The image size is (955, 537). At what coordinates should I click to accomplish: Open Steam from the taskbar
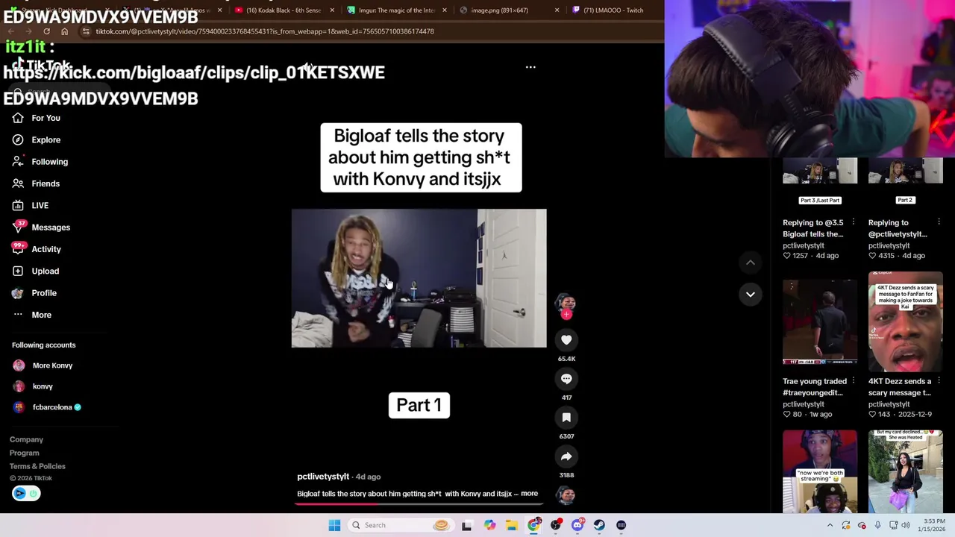[x=599, y=525]
